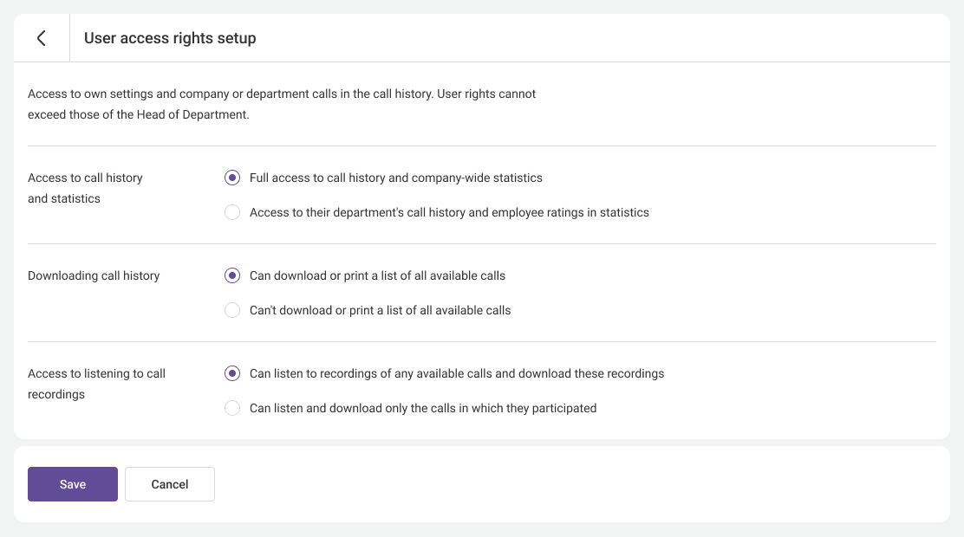Click 'Can listen and download only' label text
964x537 pixels.
pyautogui.click(x=422, y=408)
